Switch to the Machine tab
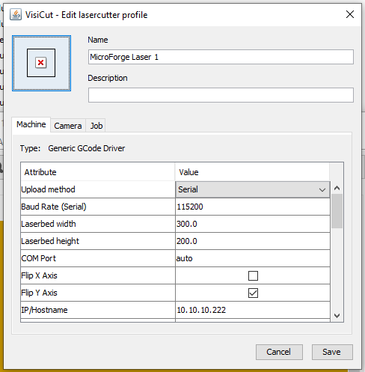This screenshot has height=372, width=365. (x=31, y=124)
